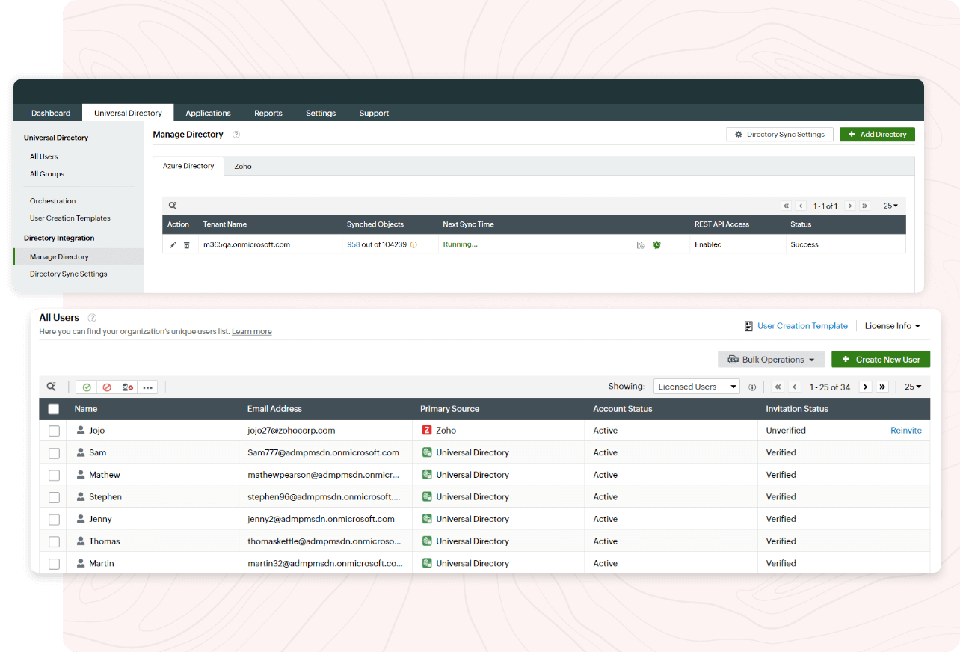Select the checkbox for user Stephen
Screen dimensions: 960x652
[54, 497]
